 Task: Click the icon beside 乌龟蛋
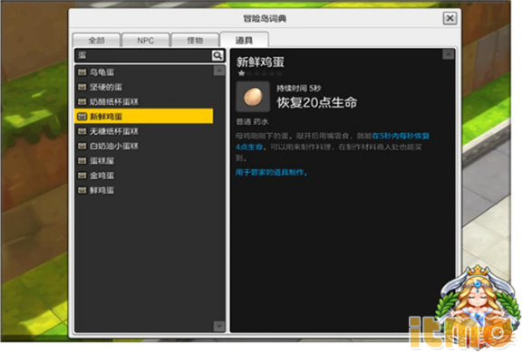pyautogui.click(x=82, y=72)
